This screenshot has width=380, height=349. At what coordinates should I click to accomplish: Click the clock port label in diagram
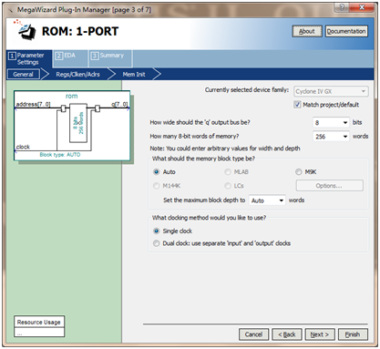click(x=23, y=147)
